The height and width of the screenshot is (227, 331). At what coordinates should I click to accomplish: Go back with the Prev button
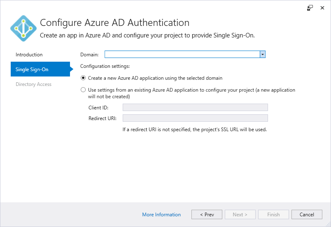point(207,215)
